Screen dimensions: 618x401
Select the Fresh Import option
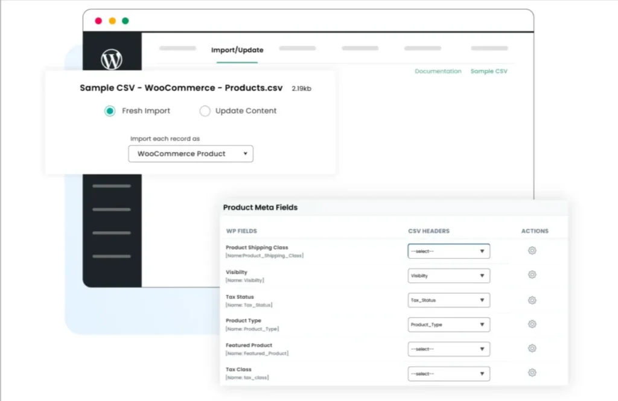click(109, 111)
